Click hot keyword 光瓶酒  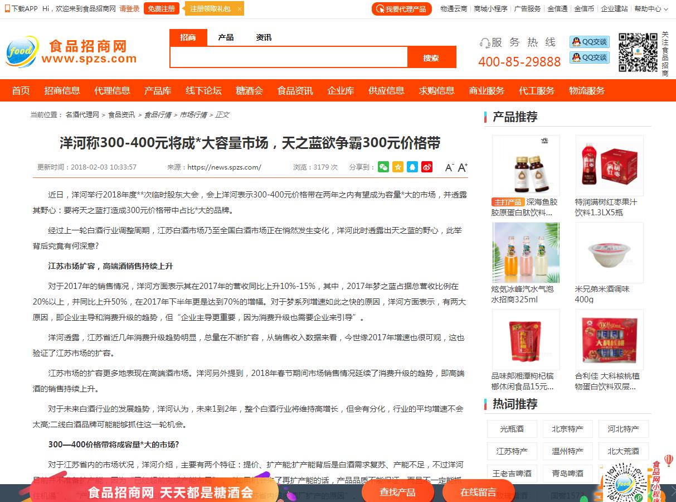[x=512, y=429]
